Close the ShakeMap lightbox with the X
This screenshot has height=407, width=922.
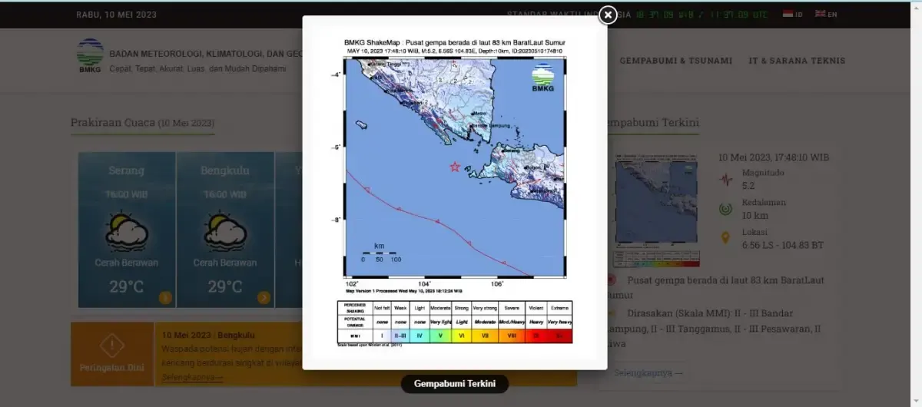(x=608, y=15)
